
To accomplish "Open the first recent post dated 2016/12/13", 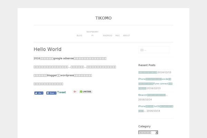I will pyautogui.click(x=148, y=72).
